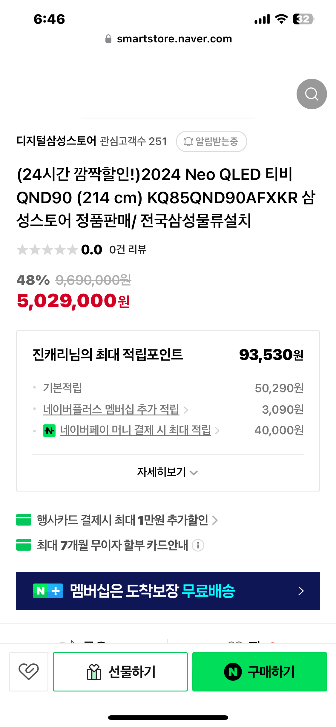Tap the green Naver Pay N icon

49,430
